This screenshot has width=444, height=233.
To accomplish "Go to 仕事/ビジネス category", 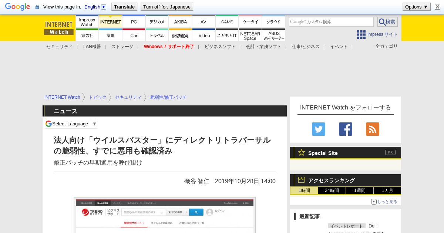I will (x=306, y=47).
